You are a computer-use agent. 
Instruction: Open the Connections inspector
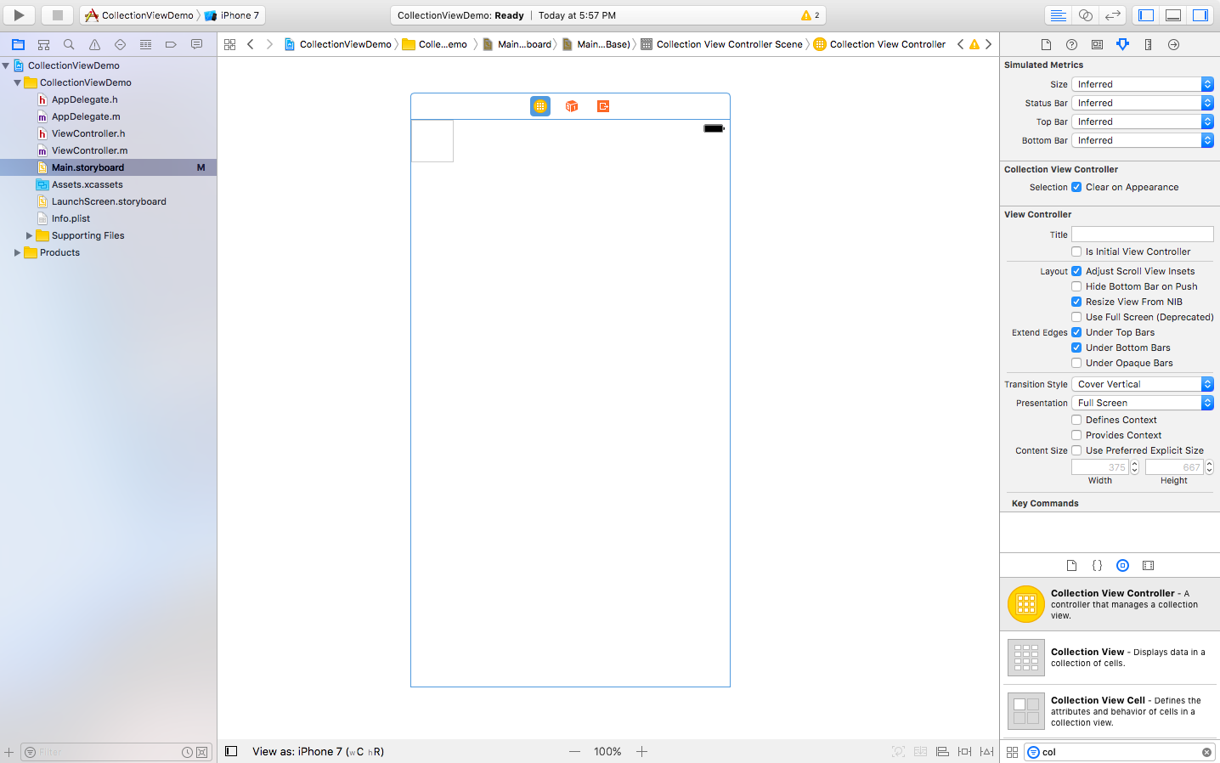(x=1173, y=44)
